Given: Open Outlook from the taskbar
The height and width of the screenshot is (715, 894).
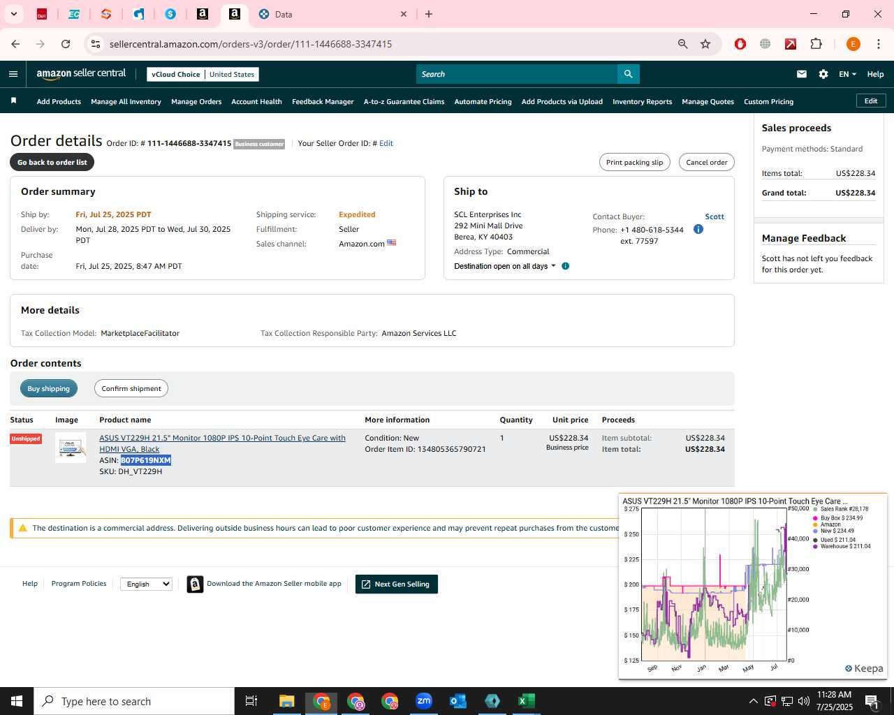Looking at the screenshot, I should [458, 701].
